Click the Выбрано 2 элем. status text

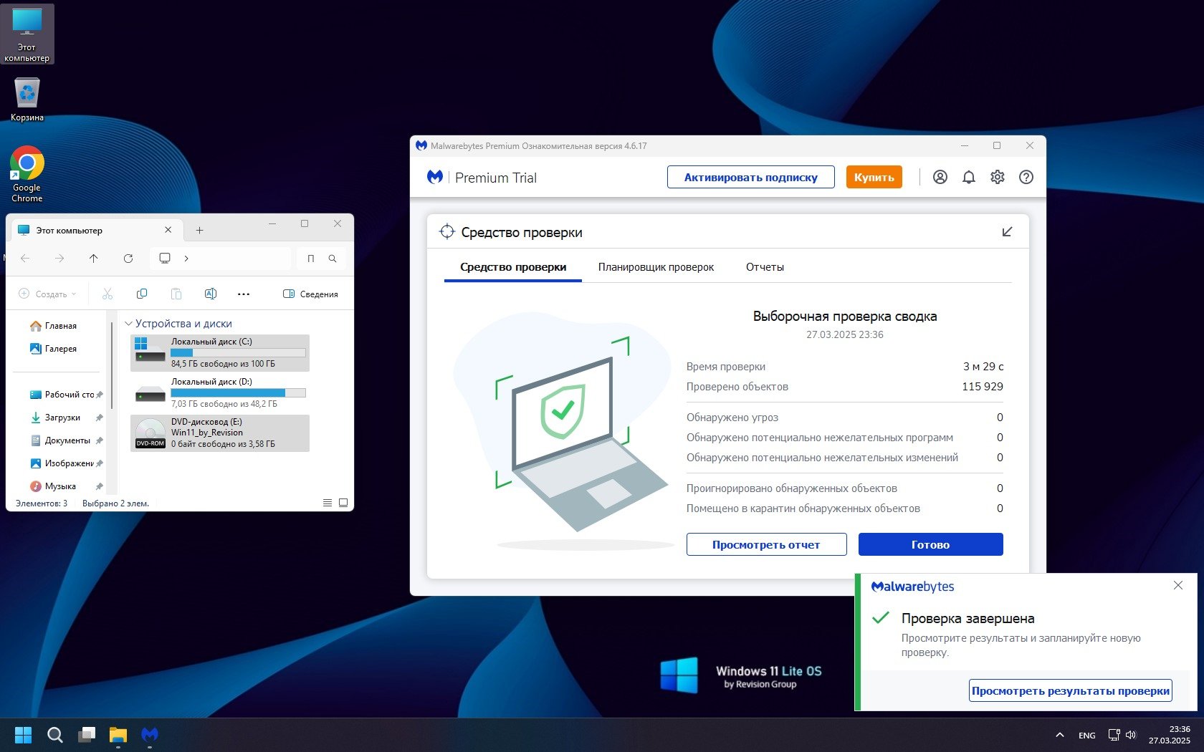pyautogui.click(x=115, y=503)
